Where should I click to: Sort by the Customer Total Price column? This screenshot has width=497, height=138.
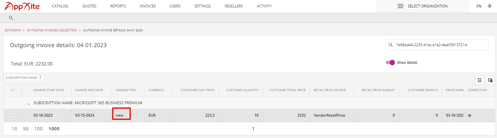coord(288,90)
